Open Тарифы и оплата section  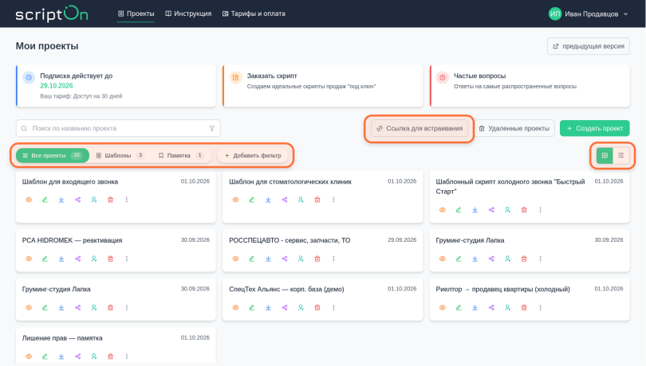pos(254,14)
